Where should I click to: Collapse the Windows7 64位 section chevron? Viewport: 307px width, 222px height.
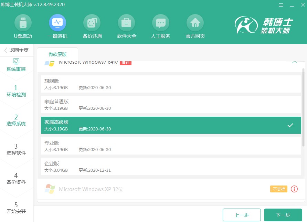click(x=294, y=63)
